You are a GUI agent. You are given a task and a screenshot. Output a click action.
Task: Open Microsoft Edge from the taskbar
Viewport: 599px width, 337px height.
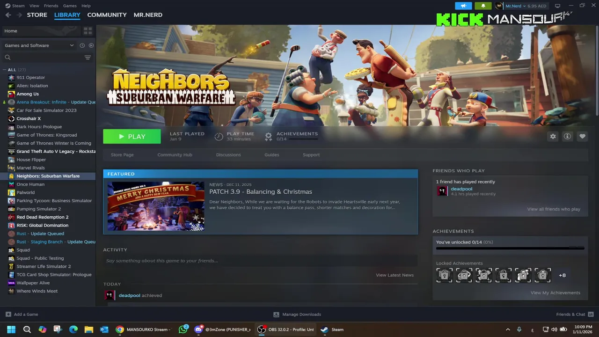(x=73, y=330)
